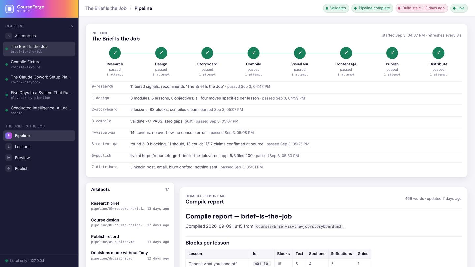
Task: Open Decisions made without Tony artifact
Action: tap(130, 255)
